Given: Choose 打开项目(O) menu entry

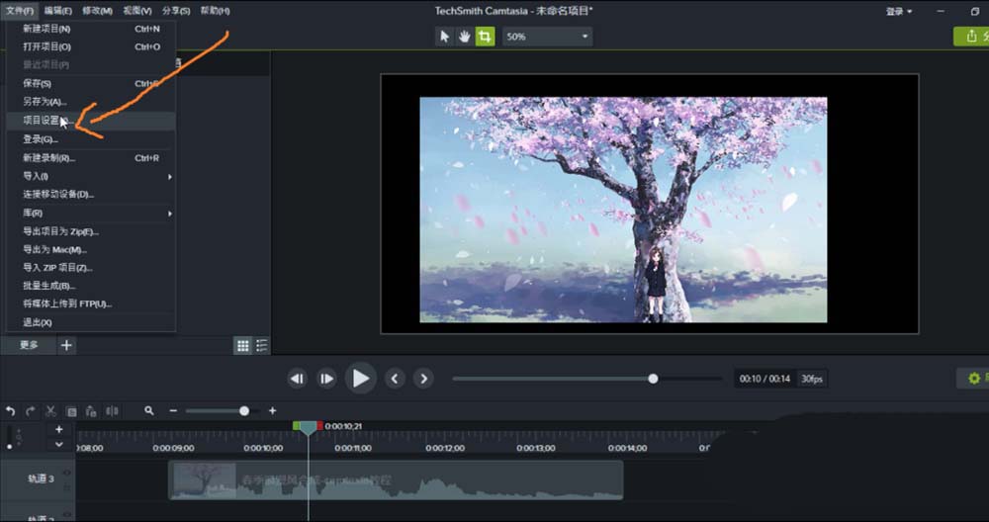Looking at the screenshot, I should [x=91, y=47].
